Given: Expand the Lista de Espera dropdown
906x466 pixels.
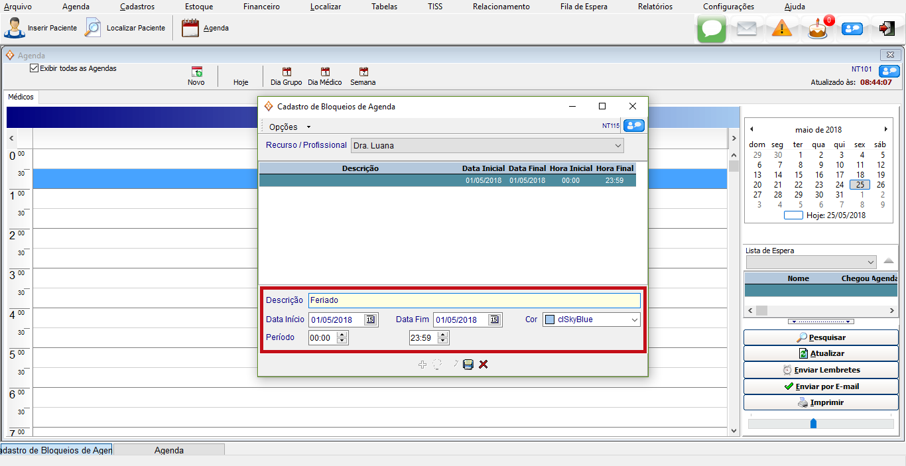Looking at the screenshot, I should 871,262.
